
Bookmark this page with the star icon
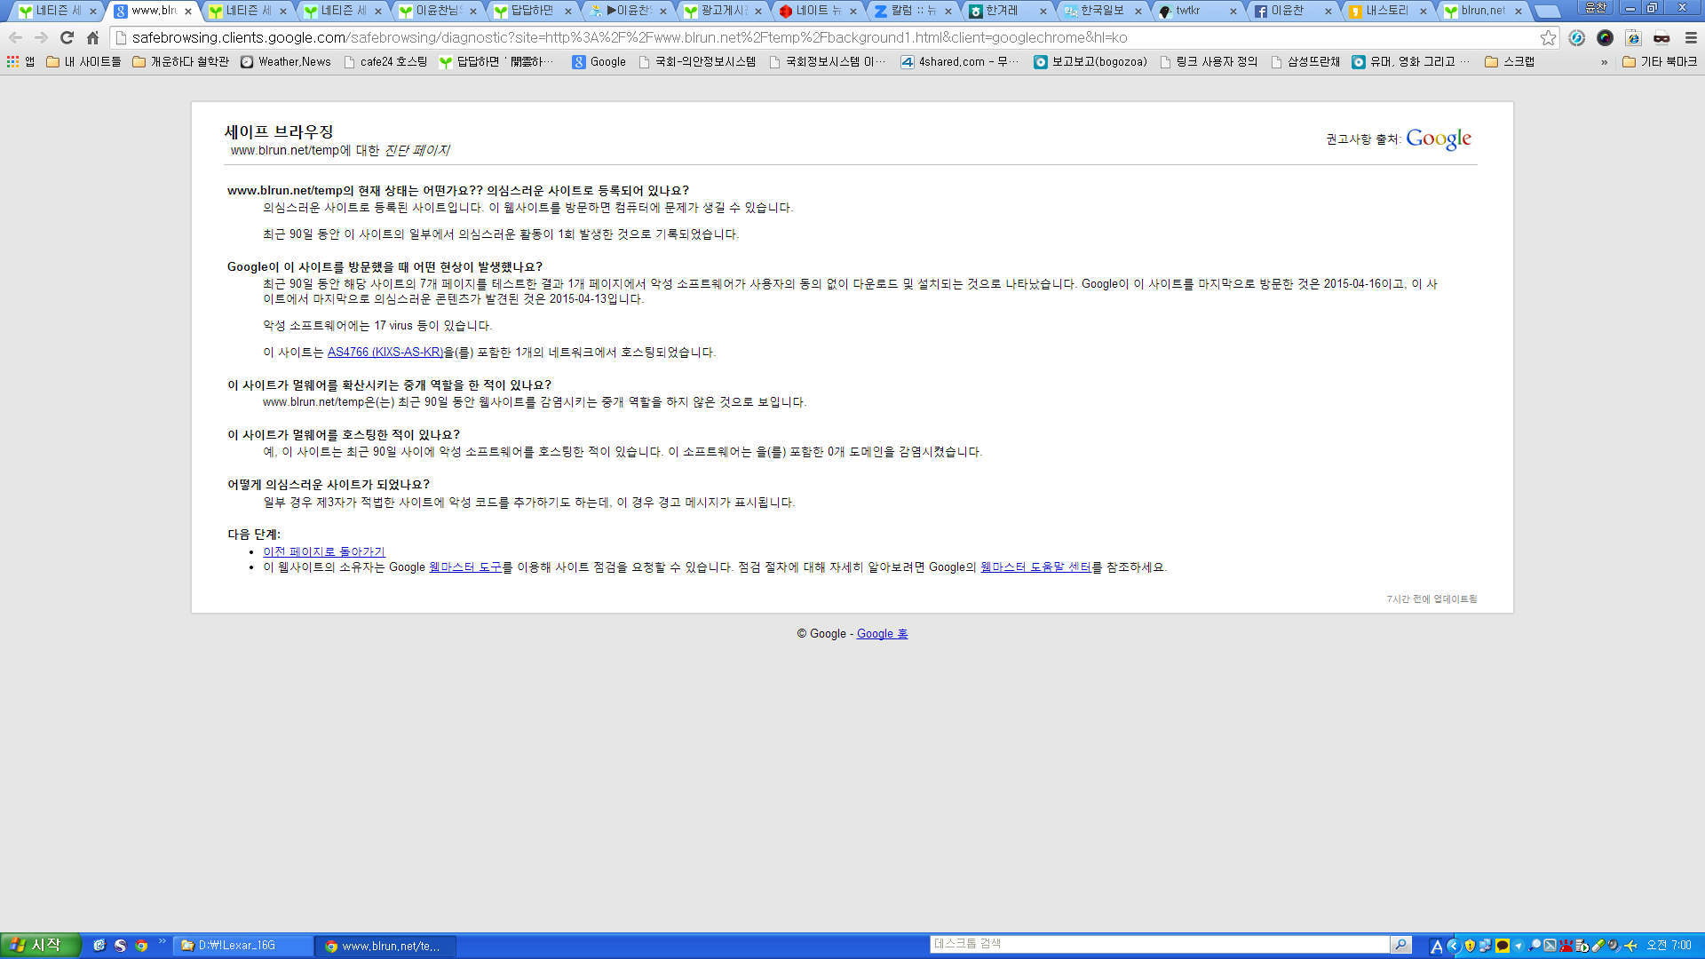tap(1548, 38)
